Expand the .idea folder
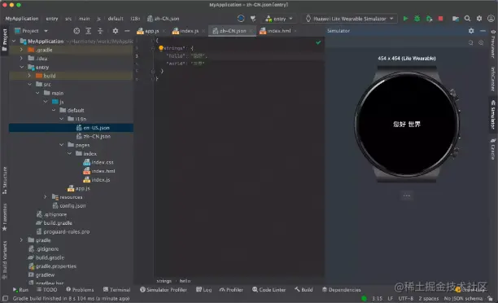The width and height of the screenshot is (498, 303). click(21, 59)
